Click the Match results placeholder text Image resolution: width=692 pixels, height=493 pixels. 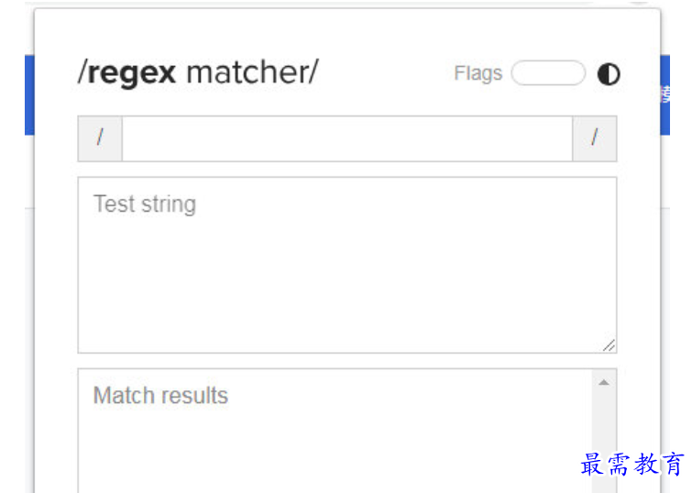[160, 396]
